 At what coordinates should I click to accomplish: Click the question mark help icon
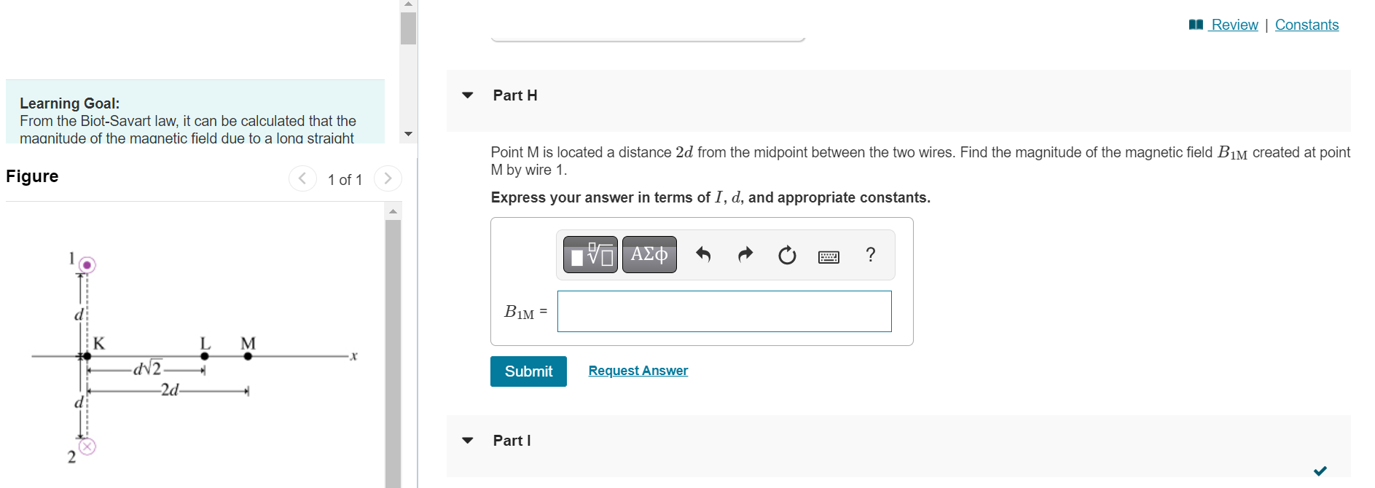point(870,254)
